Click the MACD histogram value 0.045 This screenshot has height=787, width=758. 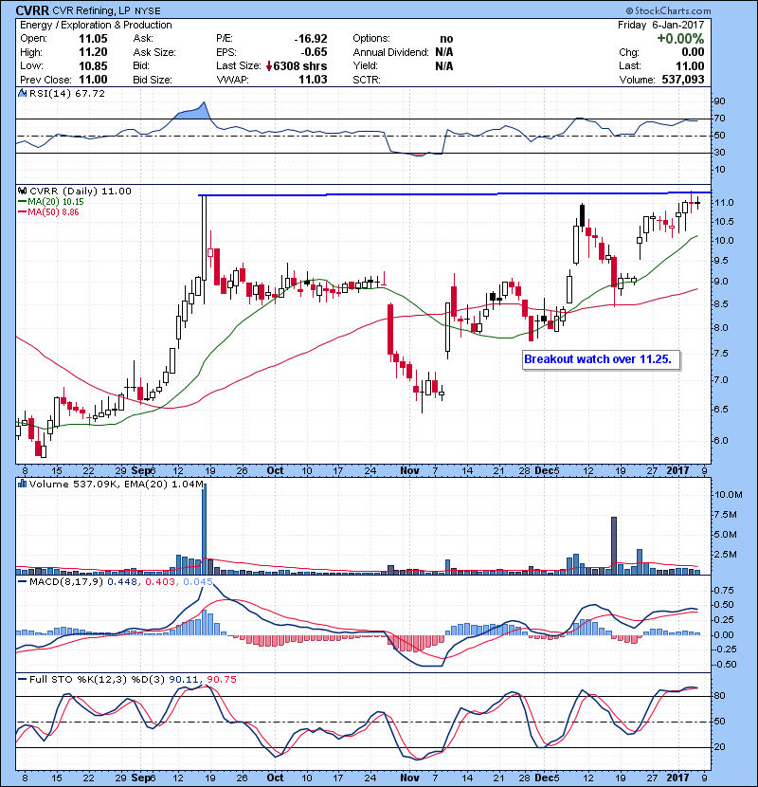tap(198, 582)
